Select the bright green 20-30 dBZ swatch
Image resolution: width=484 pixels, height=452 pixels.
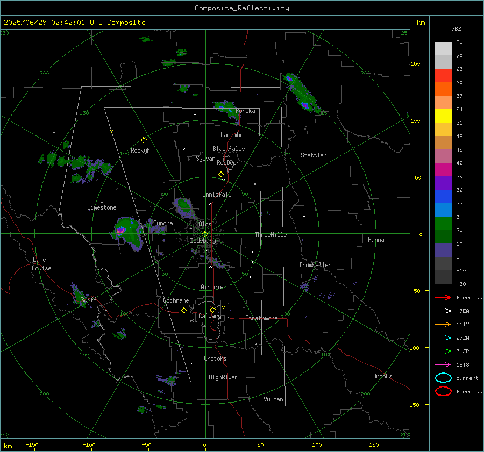(x=443, y=224)
